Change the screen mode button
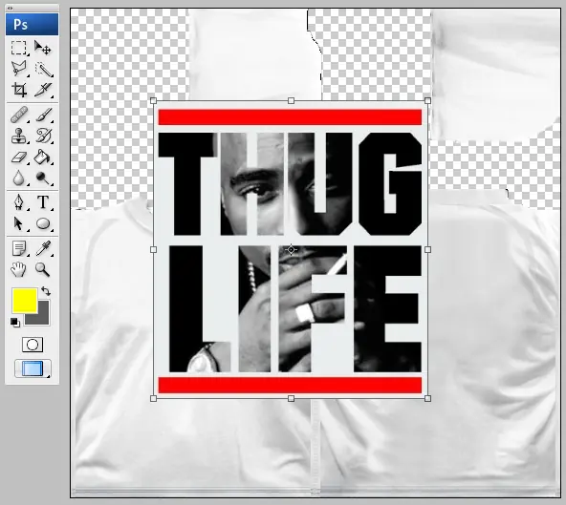Viewport: 566px width, 505px height. pos(33,368)
